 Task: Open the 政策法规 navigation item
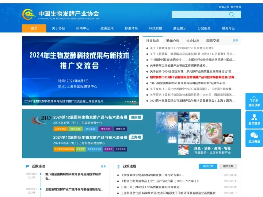tap(107, 28)
